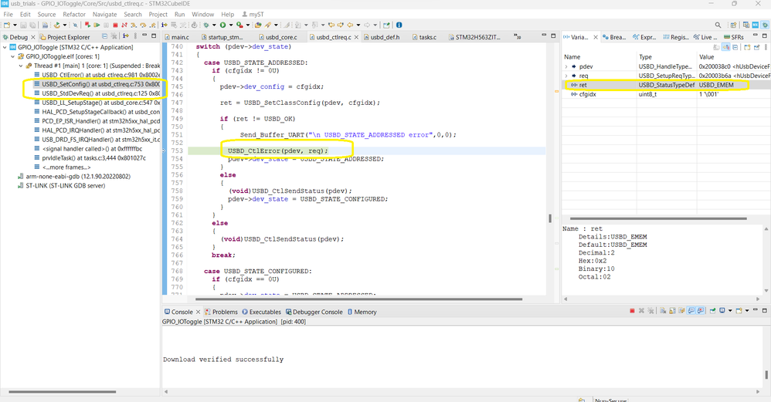Screen dimensions: 771x402
Task: Toggle show console on standard error change
Action: point(701,311)
